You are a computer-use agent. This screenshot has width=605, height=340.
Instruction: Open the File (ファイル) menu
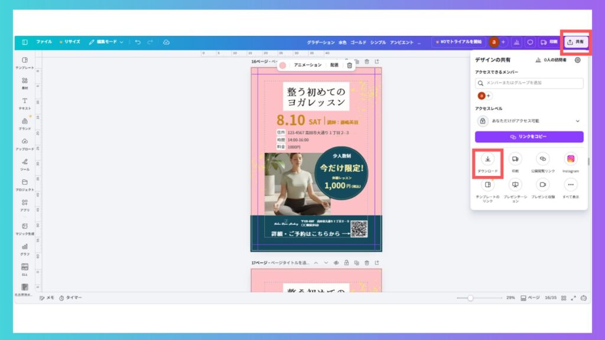click(44, 42)
